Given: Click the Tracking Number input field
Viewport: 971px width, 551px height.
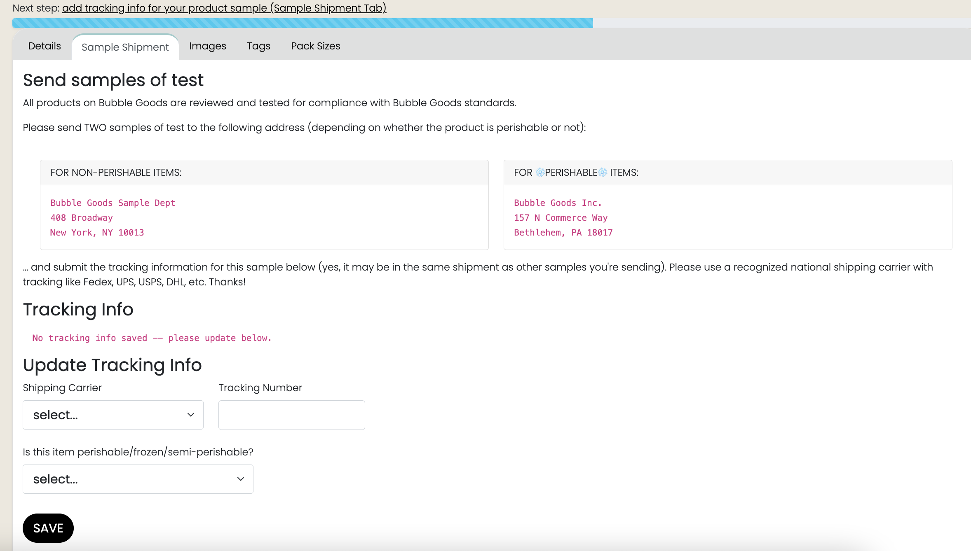Looking at the screenshot, I should 291,415.
